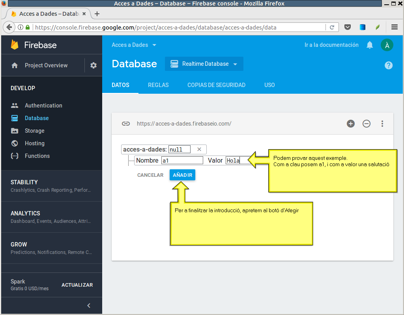The width and height of the screenshot is (404, 315).
Task: Open the USO tab
Action: pyautogui.click(x=269, y=85)
